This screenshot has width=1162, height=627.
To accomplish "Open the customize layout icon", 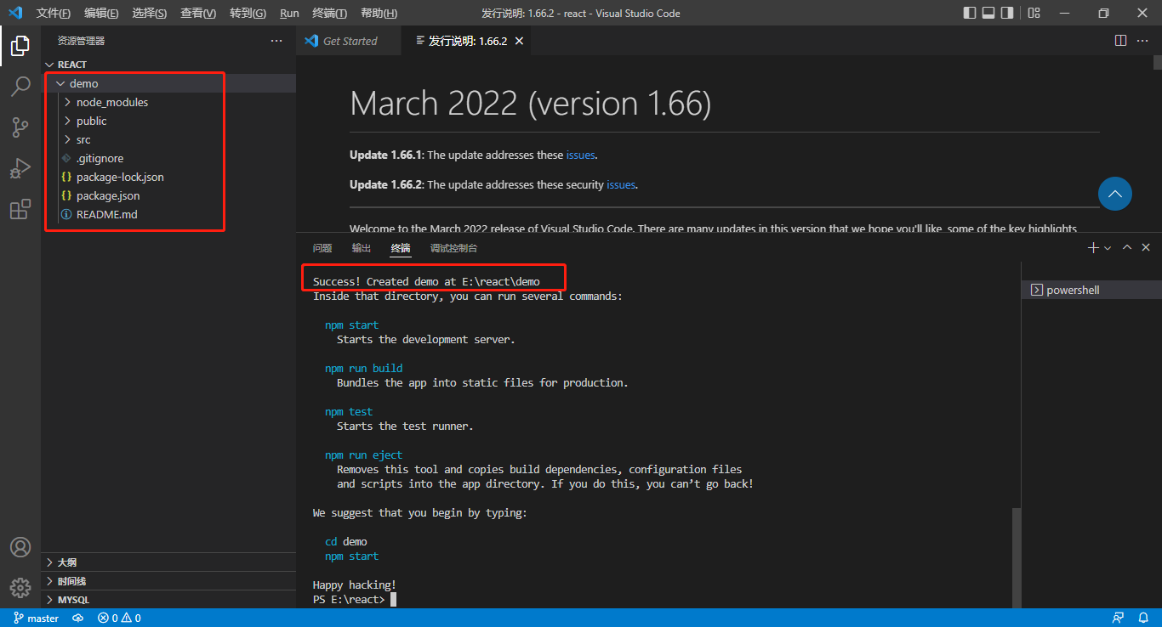I will click(1034, 13).
